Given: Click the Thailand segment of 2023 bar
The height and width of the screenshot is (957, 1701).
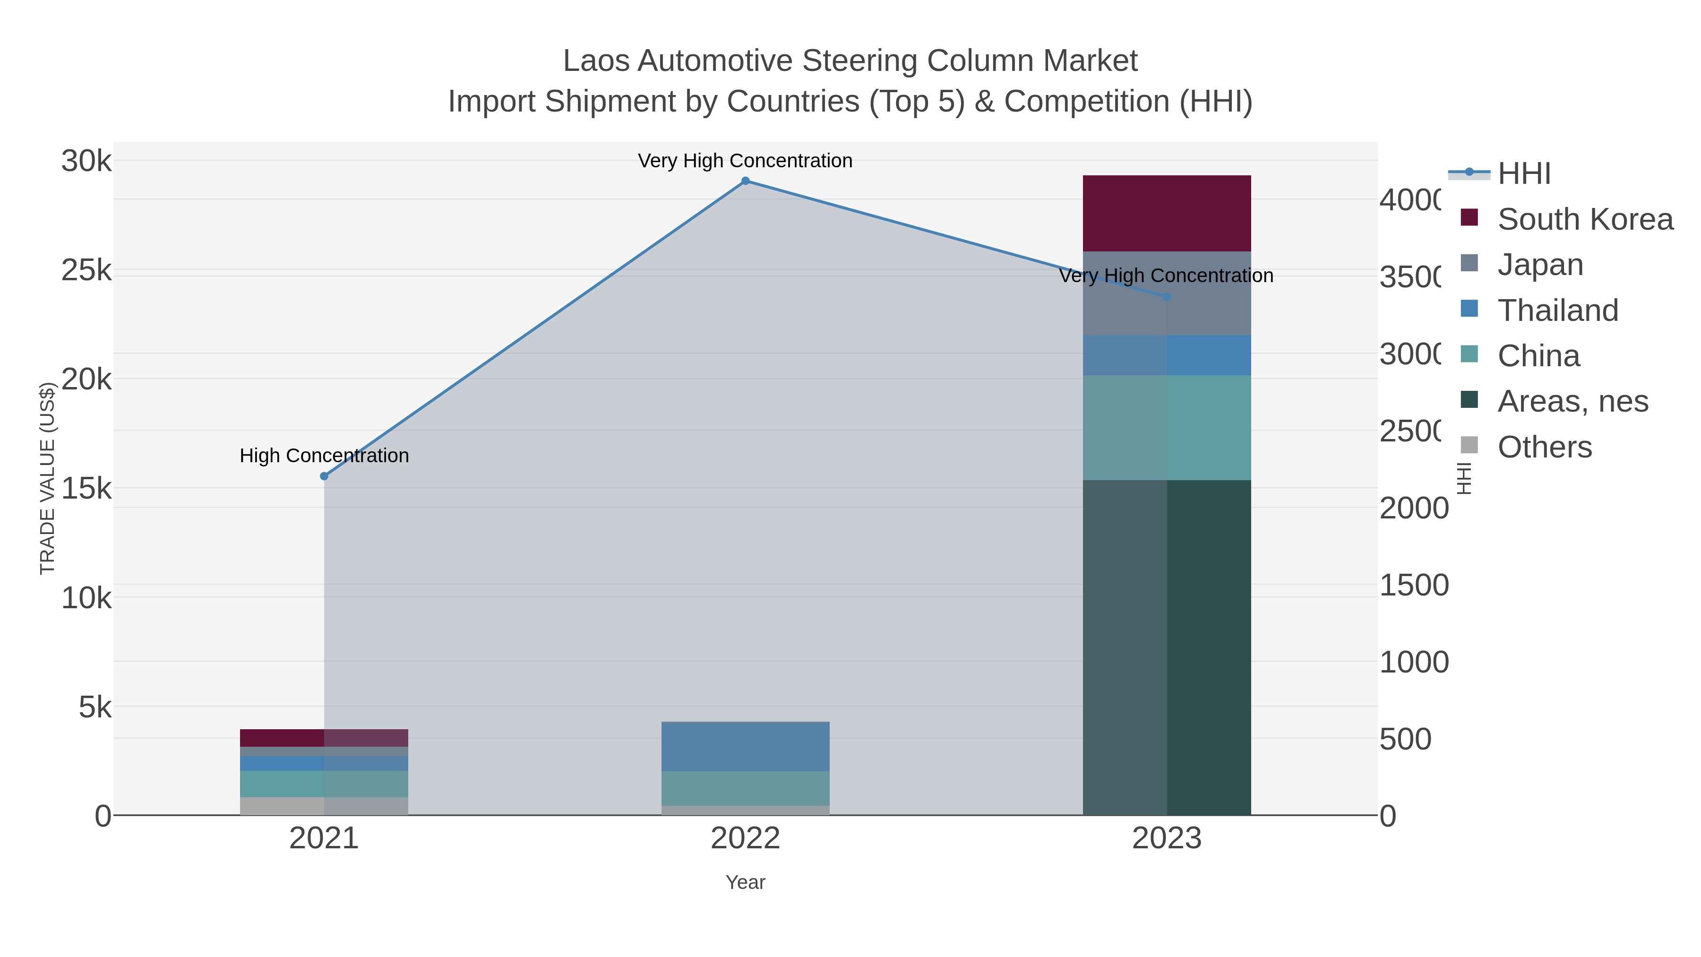Looking at the screenshot, I should point(1167,355).
